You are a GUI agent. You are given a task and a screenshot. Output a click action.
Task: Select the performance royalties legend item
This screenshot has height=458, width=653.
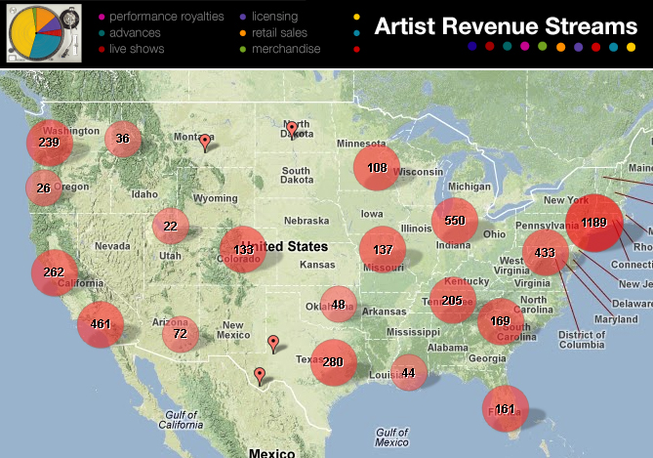[x=162, y=17]
